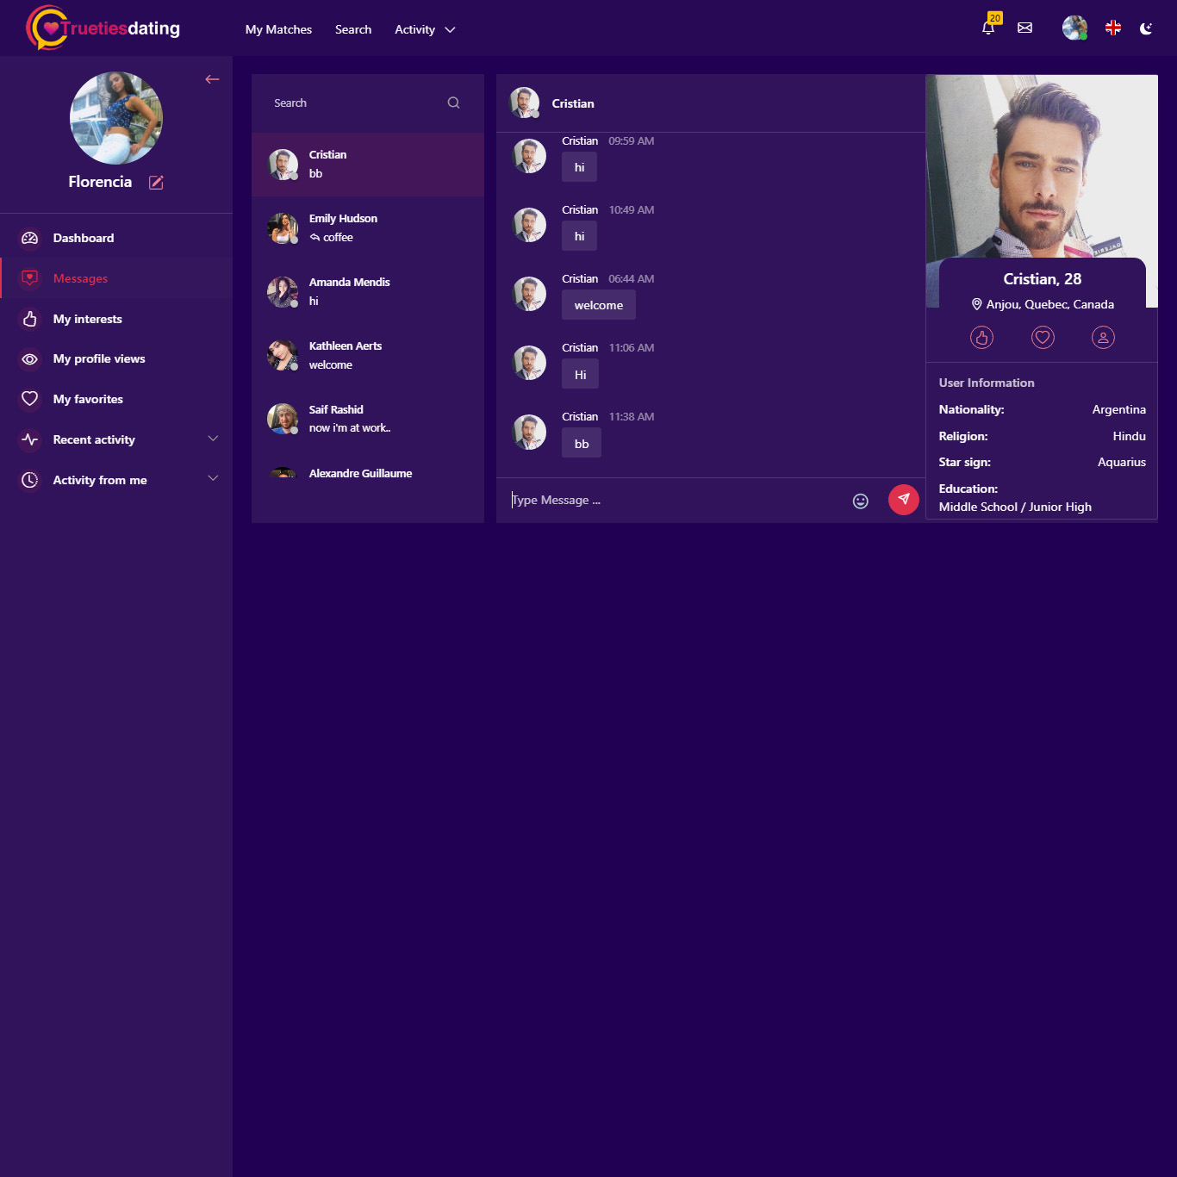Image resolution: width=1177 pixels, height=1177 pixels.
Task: Change language via UK flag icon
Action: coord(1113,28)
